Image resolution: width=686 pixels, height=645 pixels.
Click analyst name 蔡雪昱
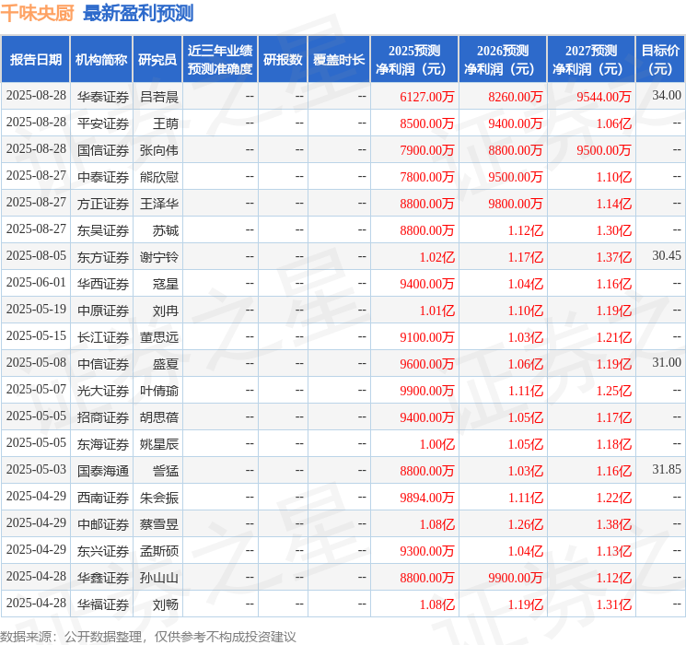[x=159, y=524]
